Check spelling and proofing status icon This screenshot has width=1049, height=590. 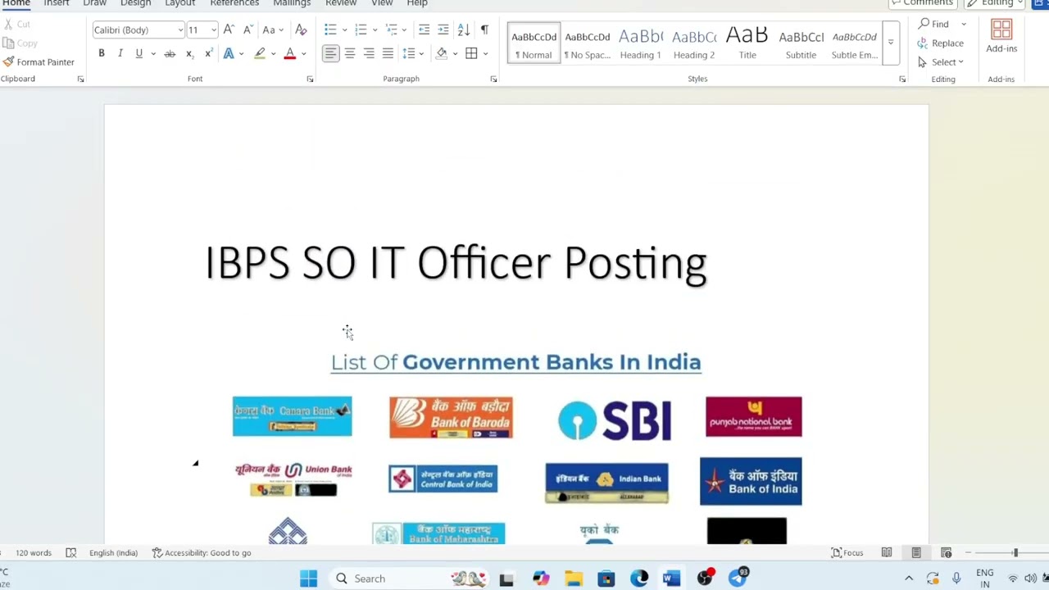pos(70,552)
